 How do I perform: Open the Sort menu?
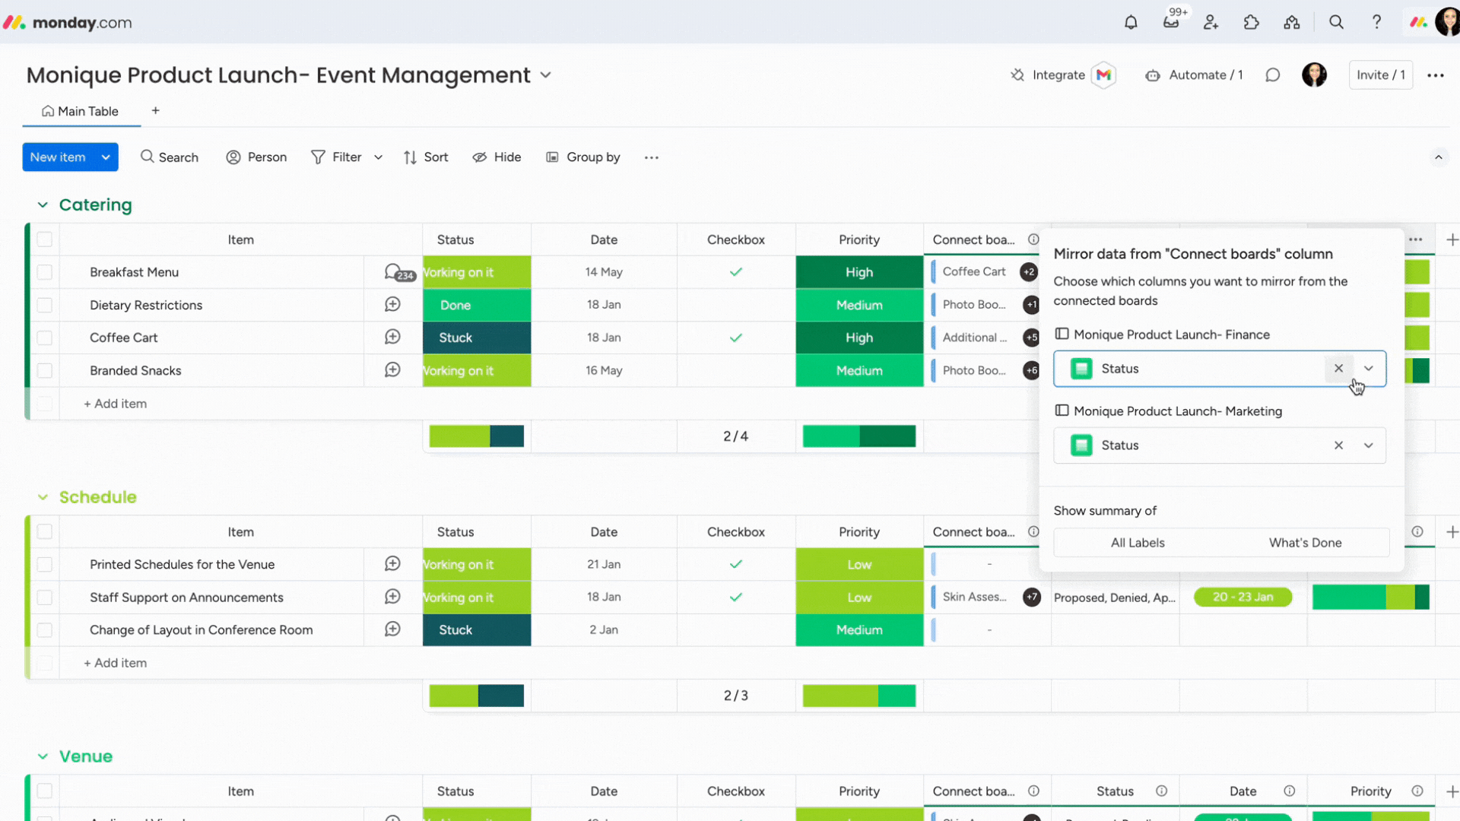pyautogui.click(x=426, y=157)
